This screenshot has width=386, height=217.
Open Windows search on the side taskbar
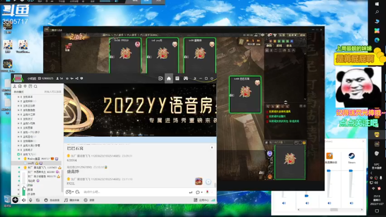(x=377, y=12)
